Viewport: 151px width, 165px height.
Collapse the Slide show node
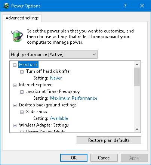click(22, 112)
